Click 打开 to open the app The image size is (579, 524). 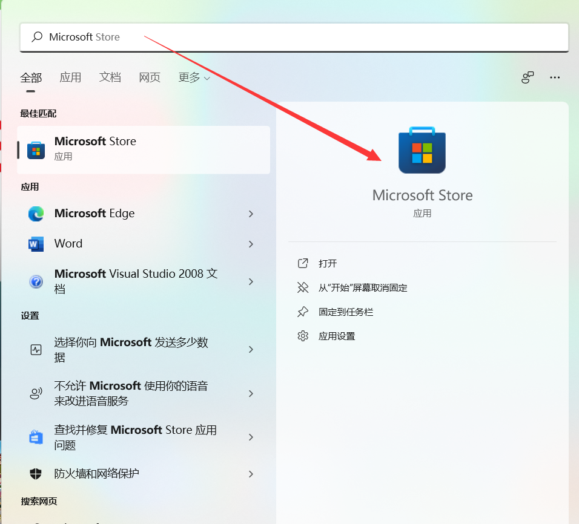(328, 263)
